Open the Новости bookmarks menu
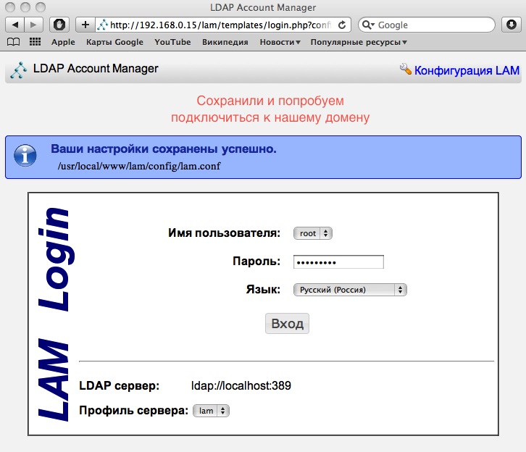This screenshot has height=452, width=526. coord(280,42)
